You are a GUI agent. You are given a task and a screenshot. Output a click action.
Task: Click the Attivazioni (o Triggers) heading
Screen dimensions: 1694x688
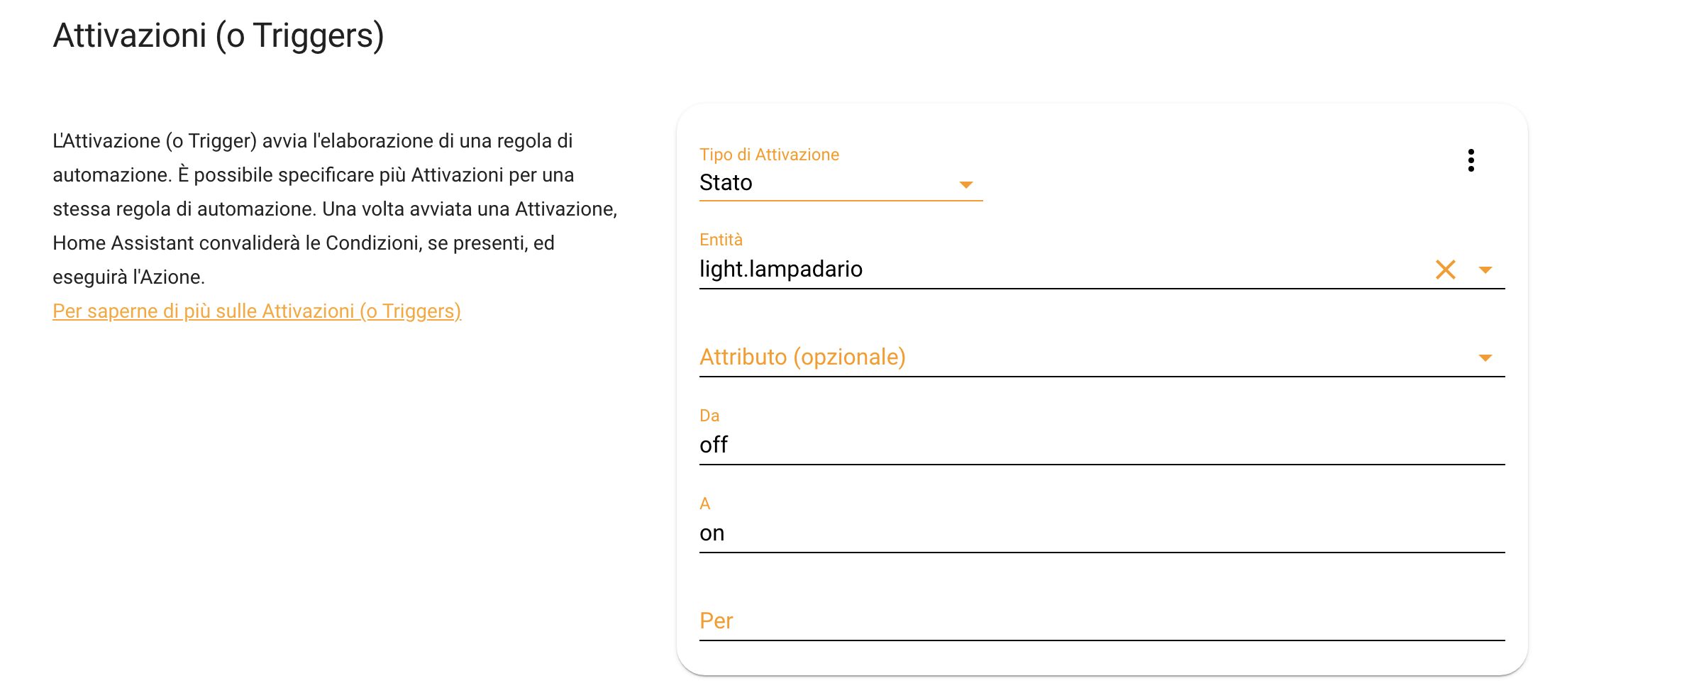click(x=218, y=35)
